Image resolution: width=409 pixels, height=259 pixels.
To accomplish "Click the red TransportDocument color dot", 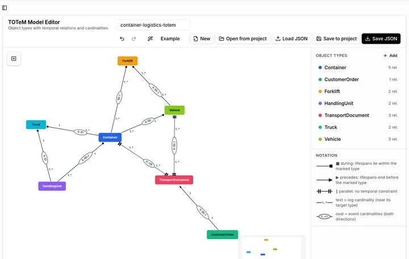I will (x=320, y=115).
